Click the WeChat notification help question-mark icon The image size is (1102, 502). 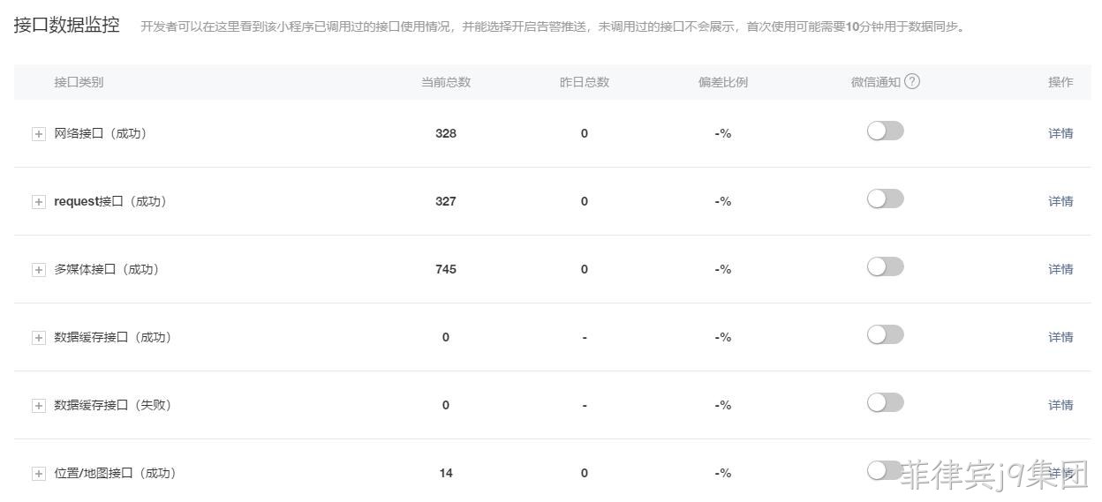click(x=912, y=82)
